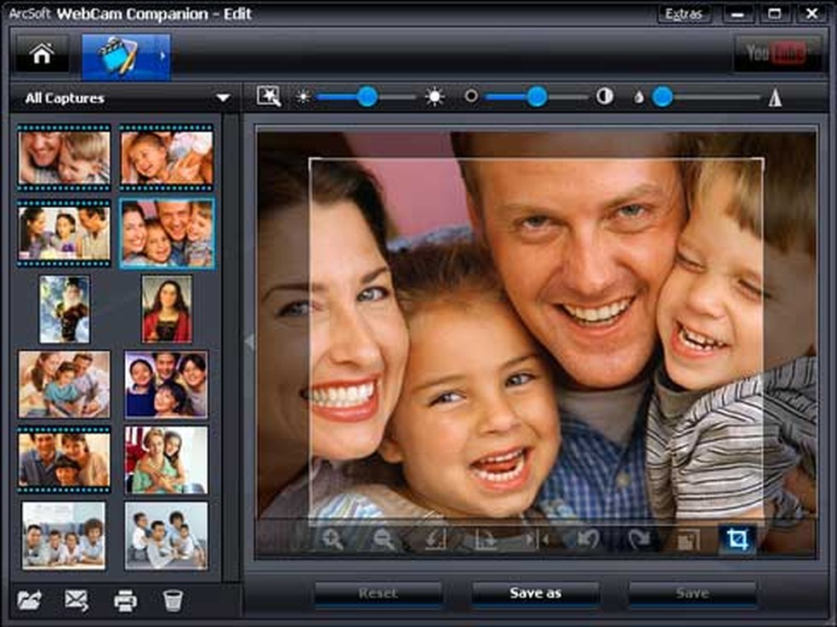Expand the All Captures dropdown
This screenshot has height=627, width=837.
tap(223, 98)
